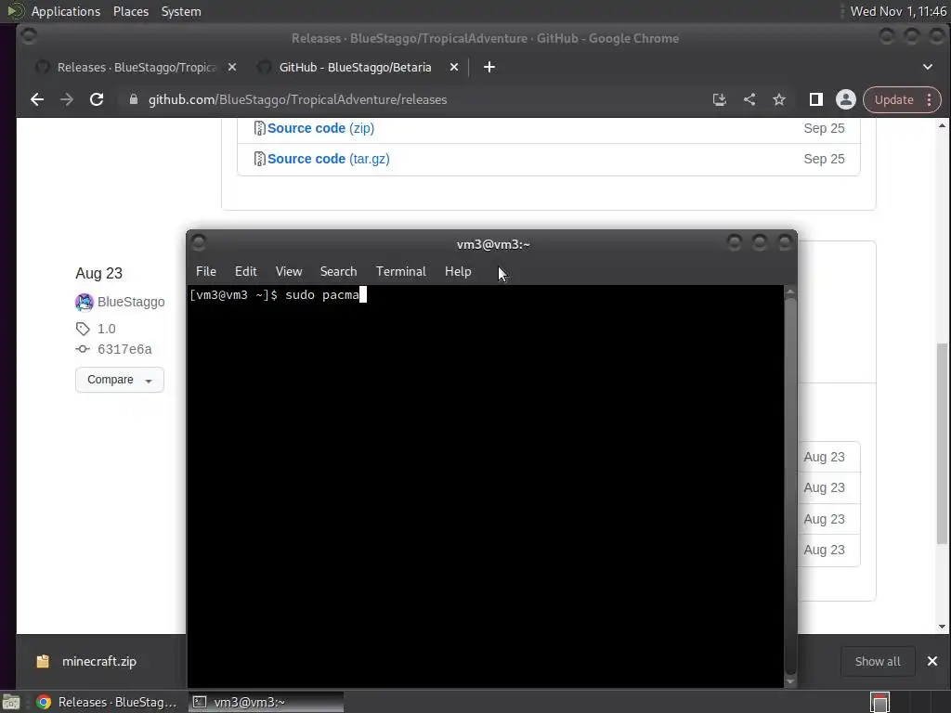
Task: Click the address bar URL
Action: [297, 99]
